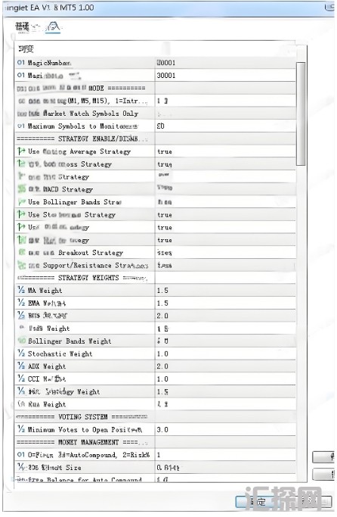Click boolean icon of Use Stochastic Strategy row
Image resolution: width=337 pixels, height=517 pixels.
[21, 214]
